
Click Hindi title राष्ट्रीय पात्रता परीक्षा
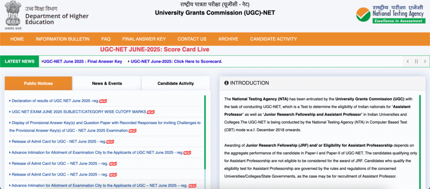click(x=215, y=4)
